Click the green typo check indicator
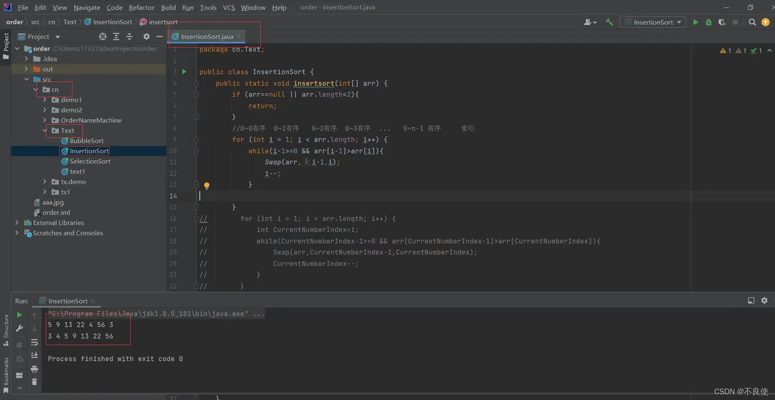 [756, 50]
